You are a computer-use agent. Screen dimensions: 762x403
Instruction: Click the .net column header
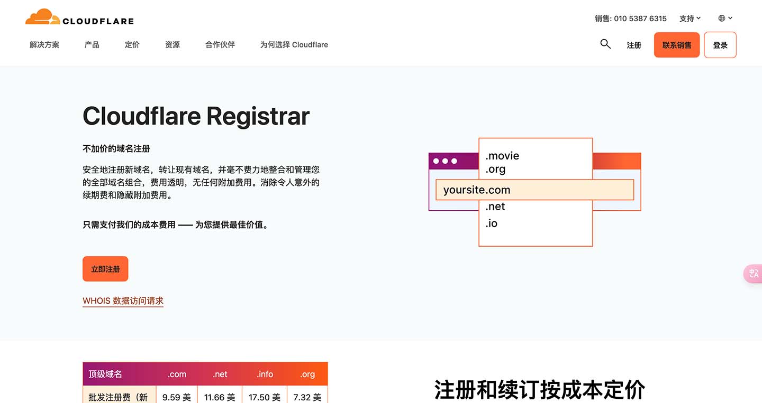click(x=220, y=374)
